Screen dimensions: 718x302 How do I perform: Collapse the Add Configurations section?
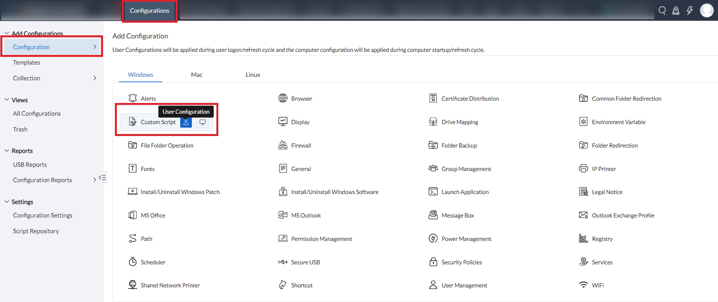point(7,33)
